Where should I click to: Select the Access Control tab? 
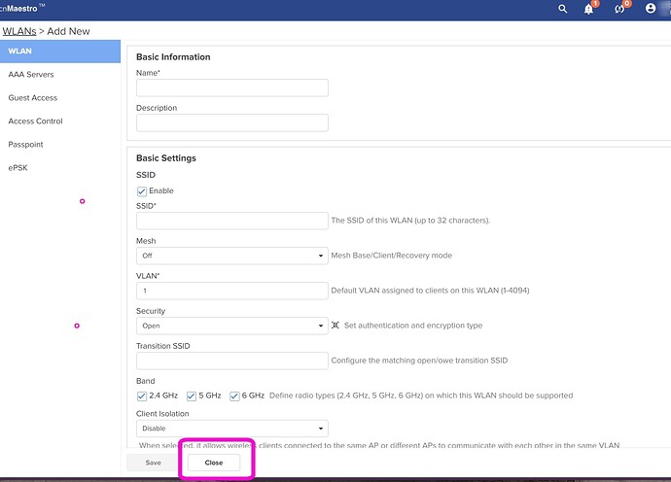click(35, 121)
